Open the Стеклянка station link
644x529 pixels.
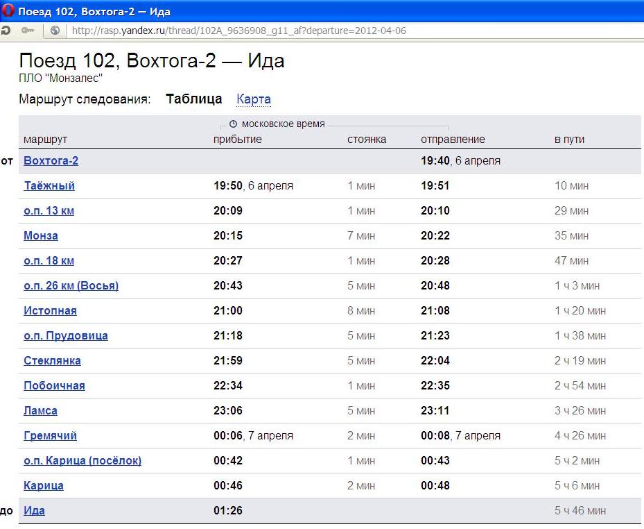[52, 361]
